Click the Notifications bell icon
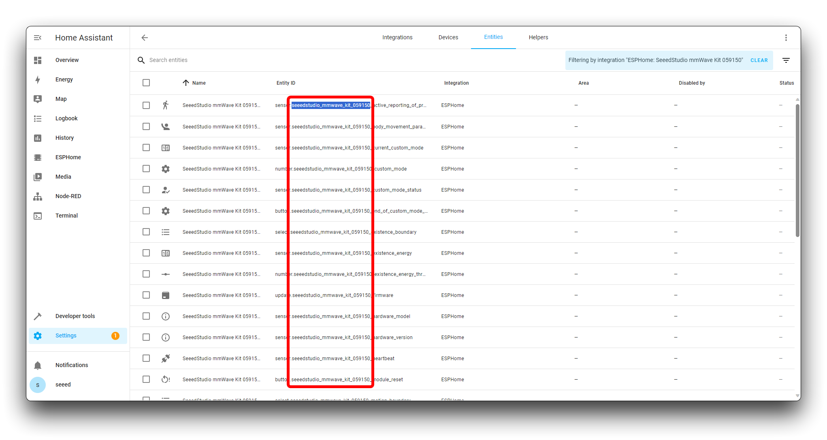 38,365
